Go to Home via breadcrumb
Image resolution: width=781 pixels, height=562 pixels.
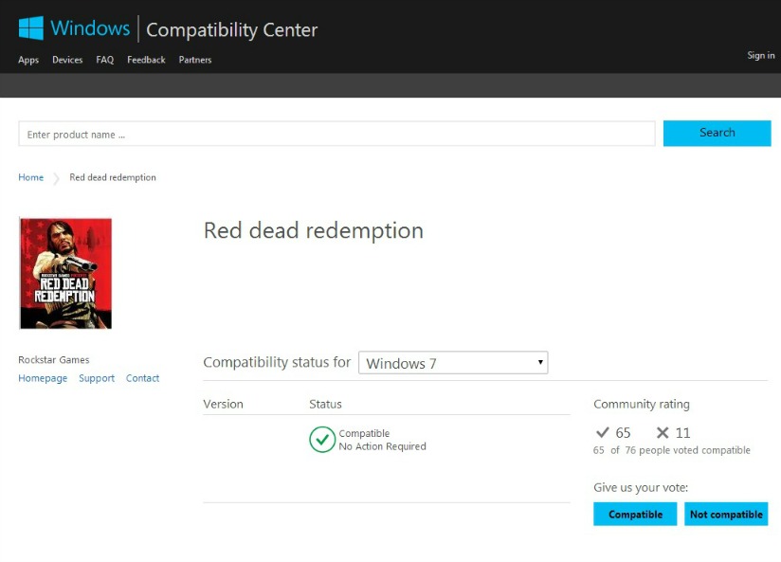point(30,177)
